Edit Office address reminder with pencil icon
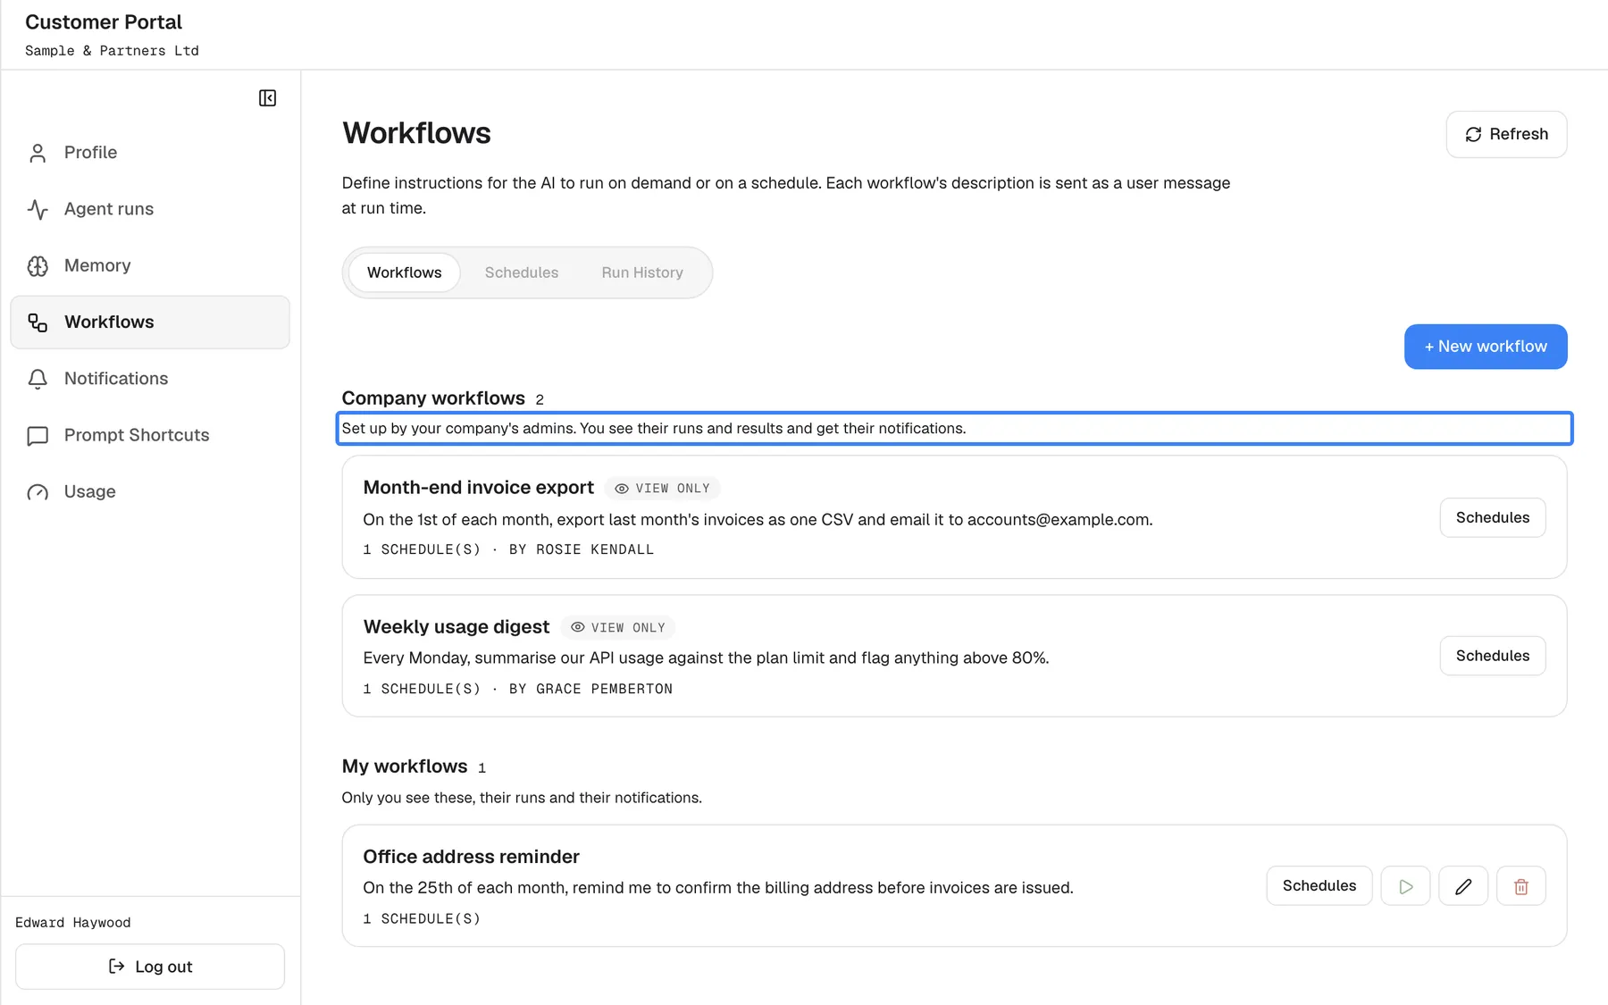 point(1463,885)
